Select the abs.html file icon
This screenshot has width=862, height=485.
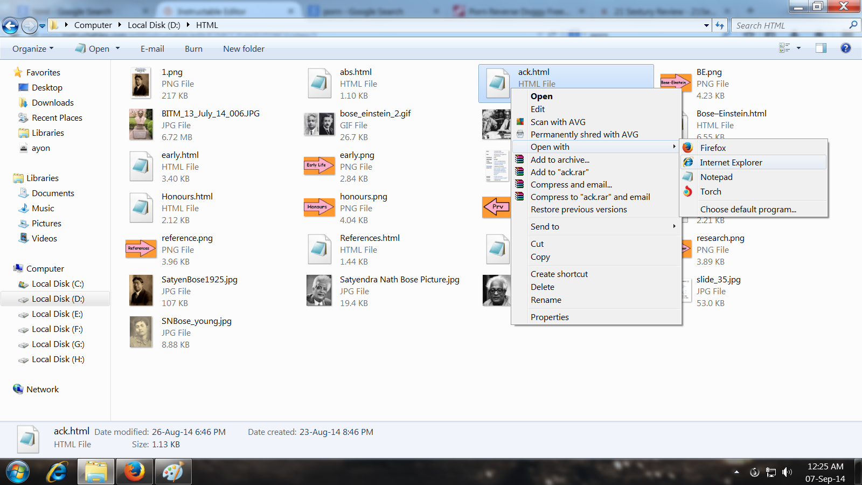[x=319, y=83]
